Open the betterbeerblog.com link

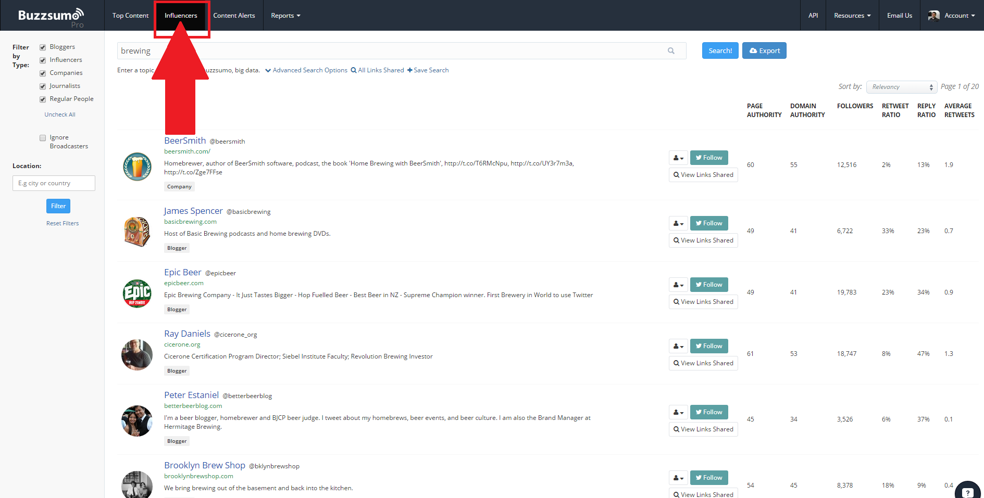(193, 406)
